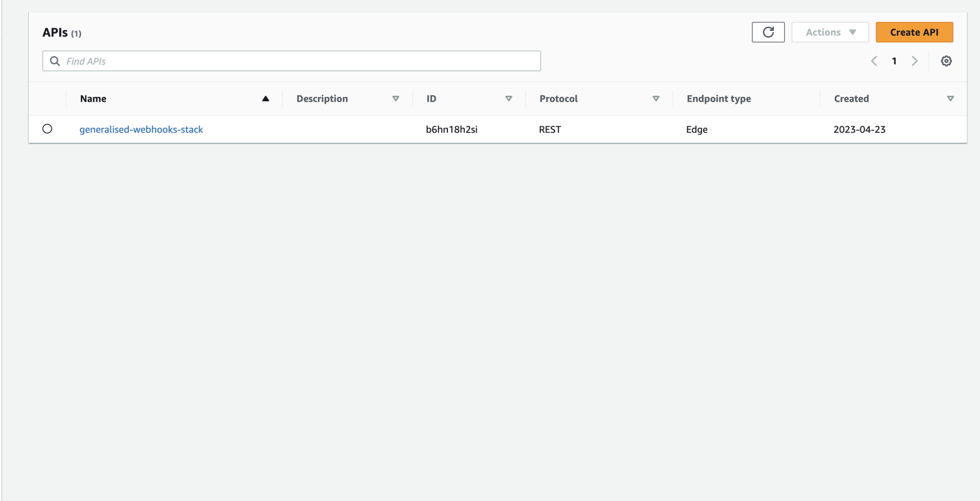The image size is (980, 501).
Task: Expand the Actions dropdown
Action: coord(830,32)
